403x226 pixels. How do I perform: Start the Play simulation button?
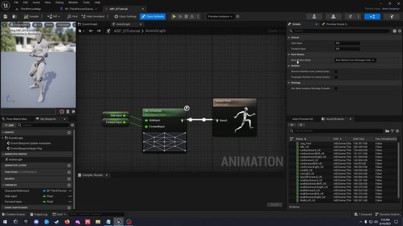174,16
